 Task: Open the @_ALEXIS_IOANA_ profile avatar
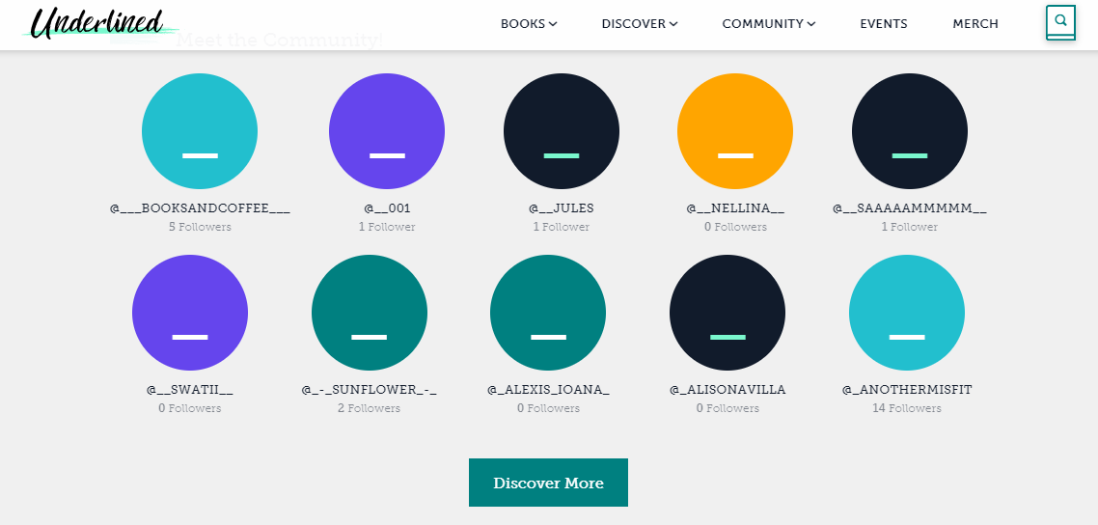tap(548, 312)
